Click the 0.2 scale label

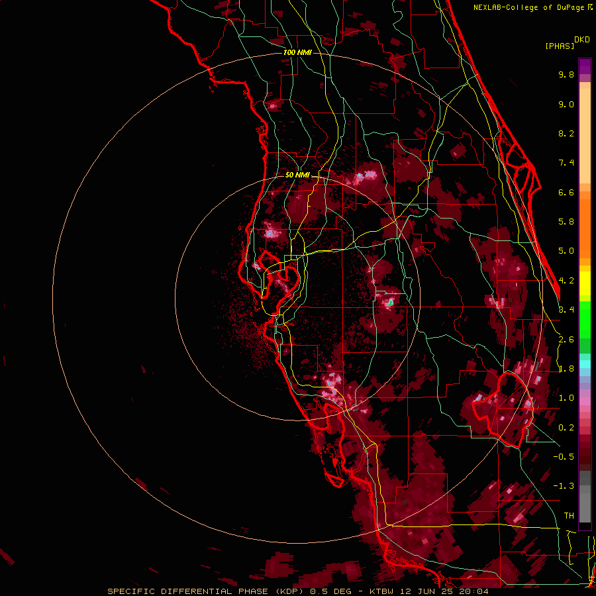coord(566,428)
